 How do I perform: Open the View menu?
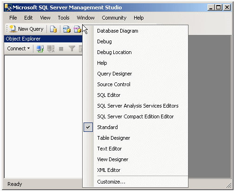click(45, 18)
